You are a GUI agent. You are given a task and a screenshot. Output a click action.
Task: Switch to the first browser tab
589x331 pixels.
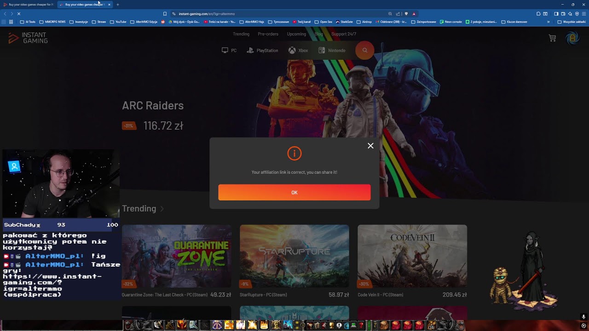(29, 5)
